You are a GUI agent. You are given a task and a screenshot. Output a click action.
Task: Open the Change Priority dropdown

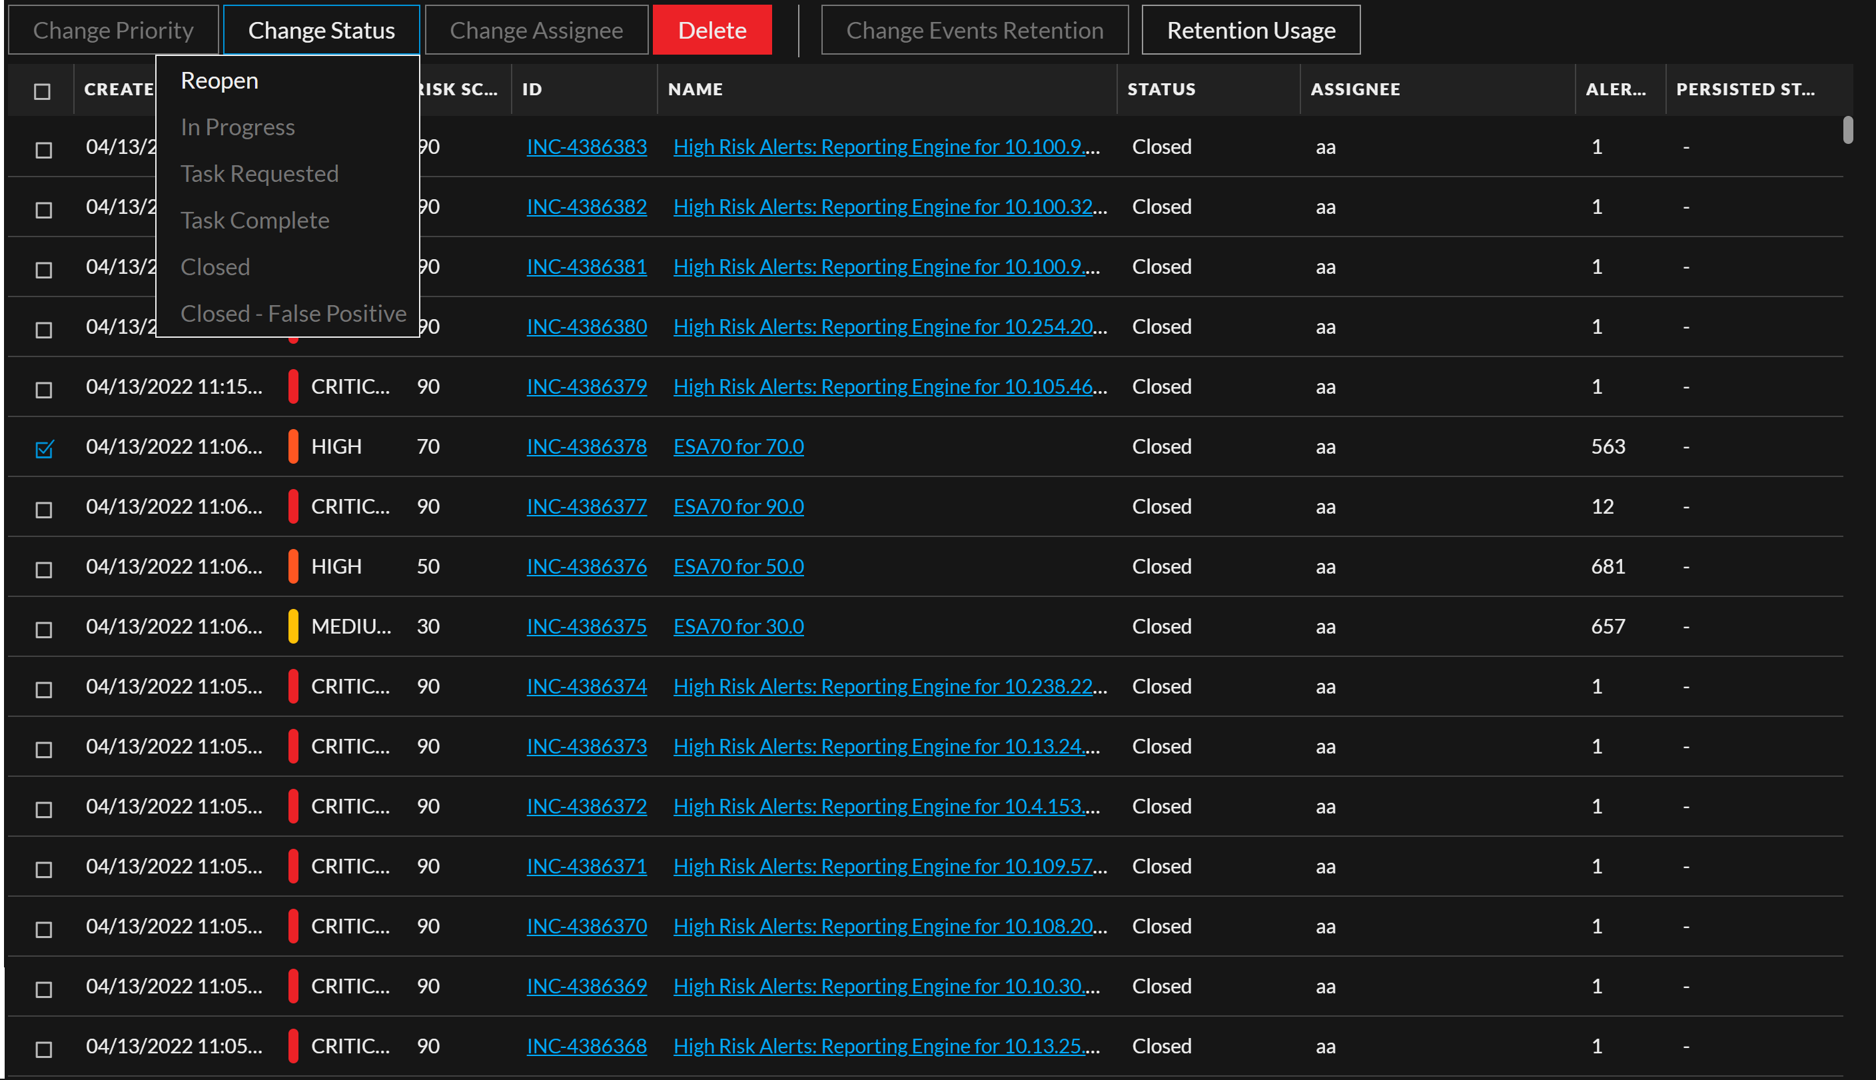(113, 31)
